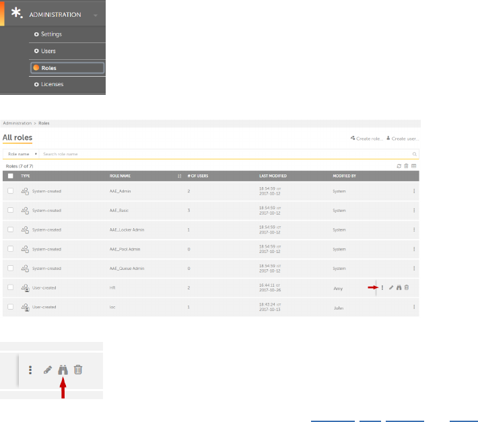
Task: Click the user-created role icon for loc
Action: [x=26, y=307]
